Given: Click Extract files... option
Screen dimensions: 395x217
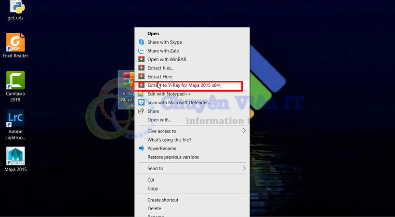Looking at the screenshot, I should pyautogui.click(x=160, y=68).
